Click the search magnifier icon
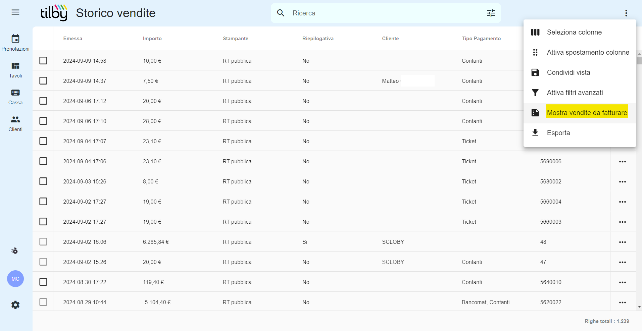Viewport: 642px width, 331px height. click(281, 13)
